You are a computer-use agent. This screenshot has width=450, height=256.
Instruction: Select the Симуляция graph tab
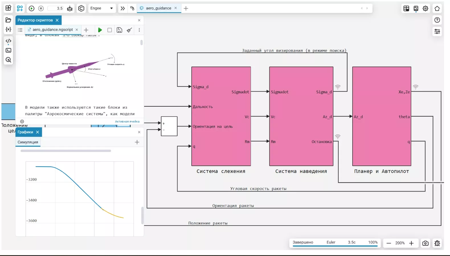pos(28,142)
